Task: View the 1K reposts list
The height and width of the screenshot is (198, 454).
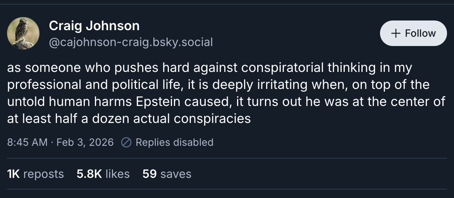Action: [x=35, y=174]
